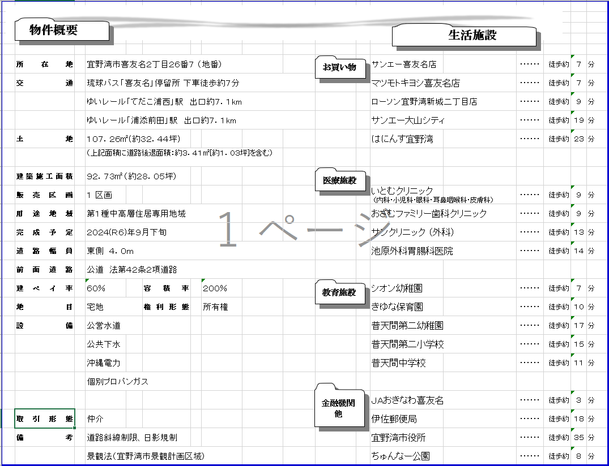Select the cell containing 仲介

(96, 420)
